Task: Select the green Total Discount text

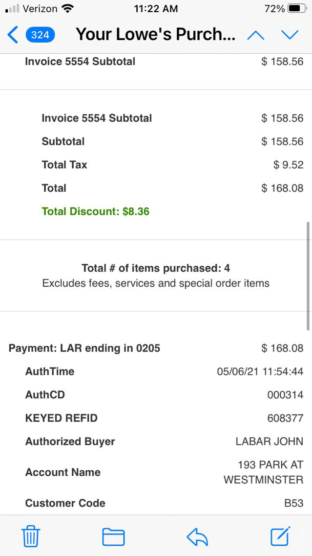Action: 96,211
